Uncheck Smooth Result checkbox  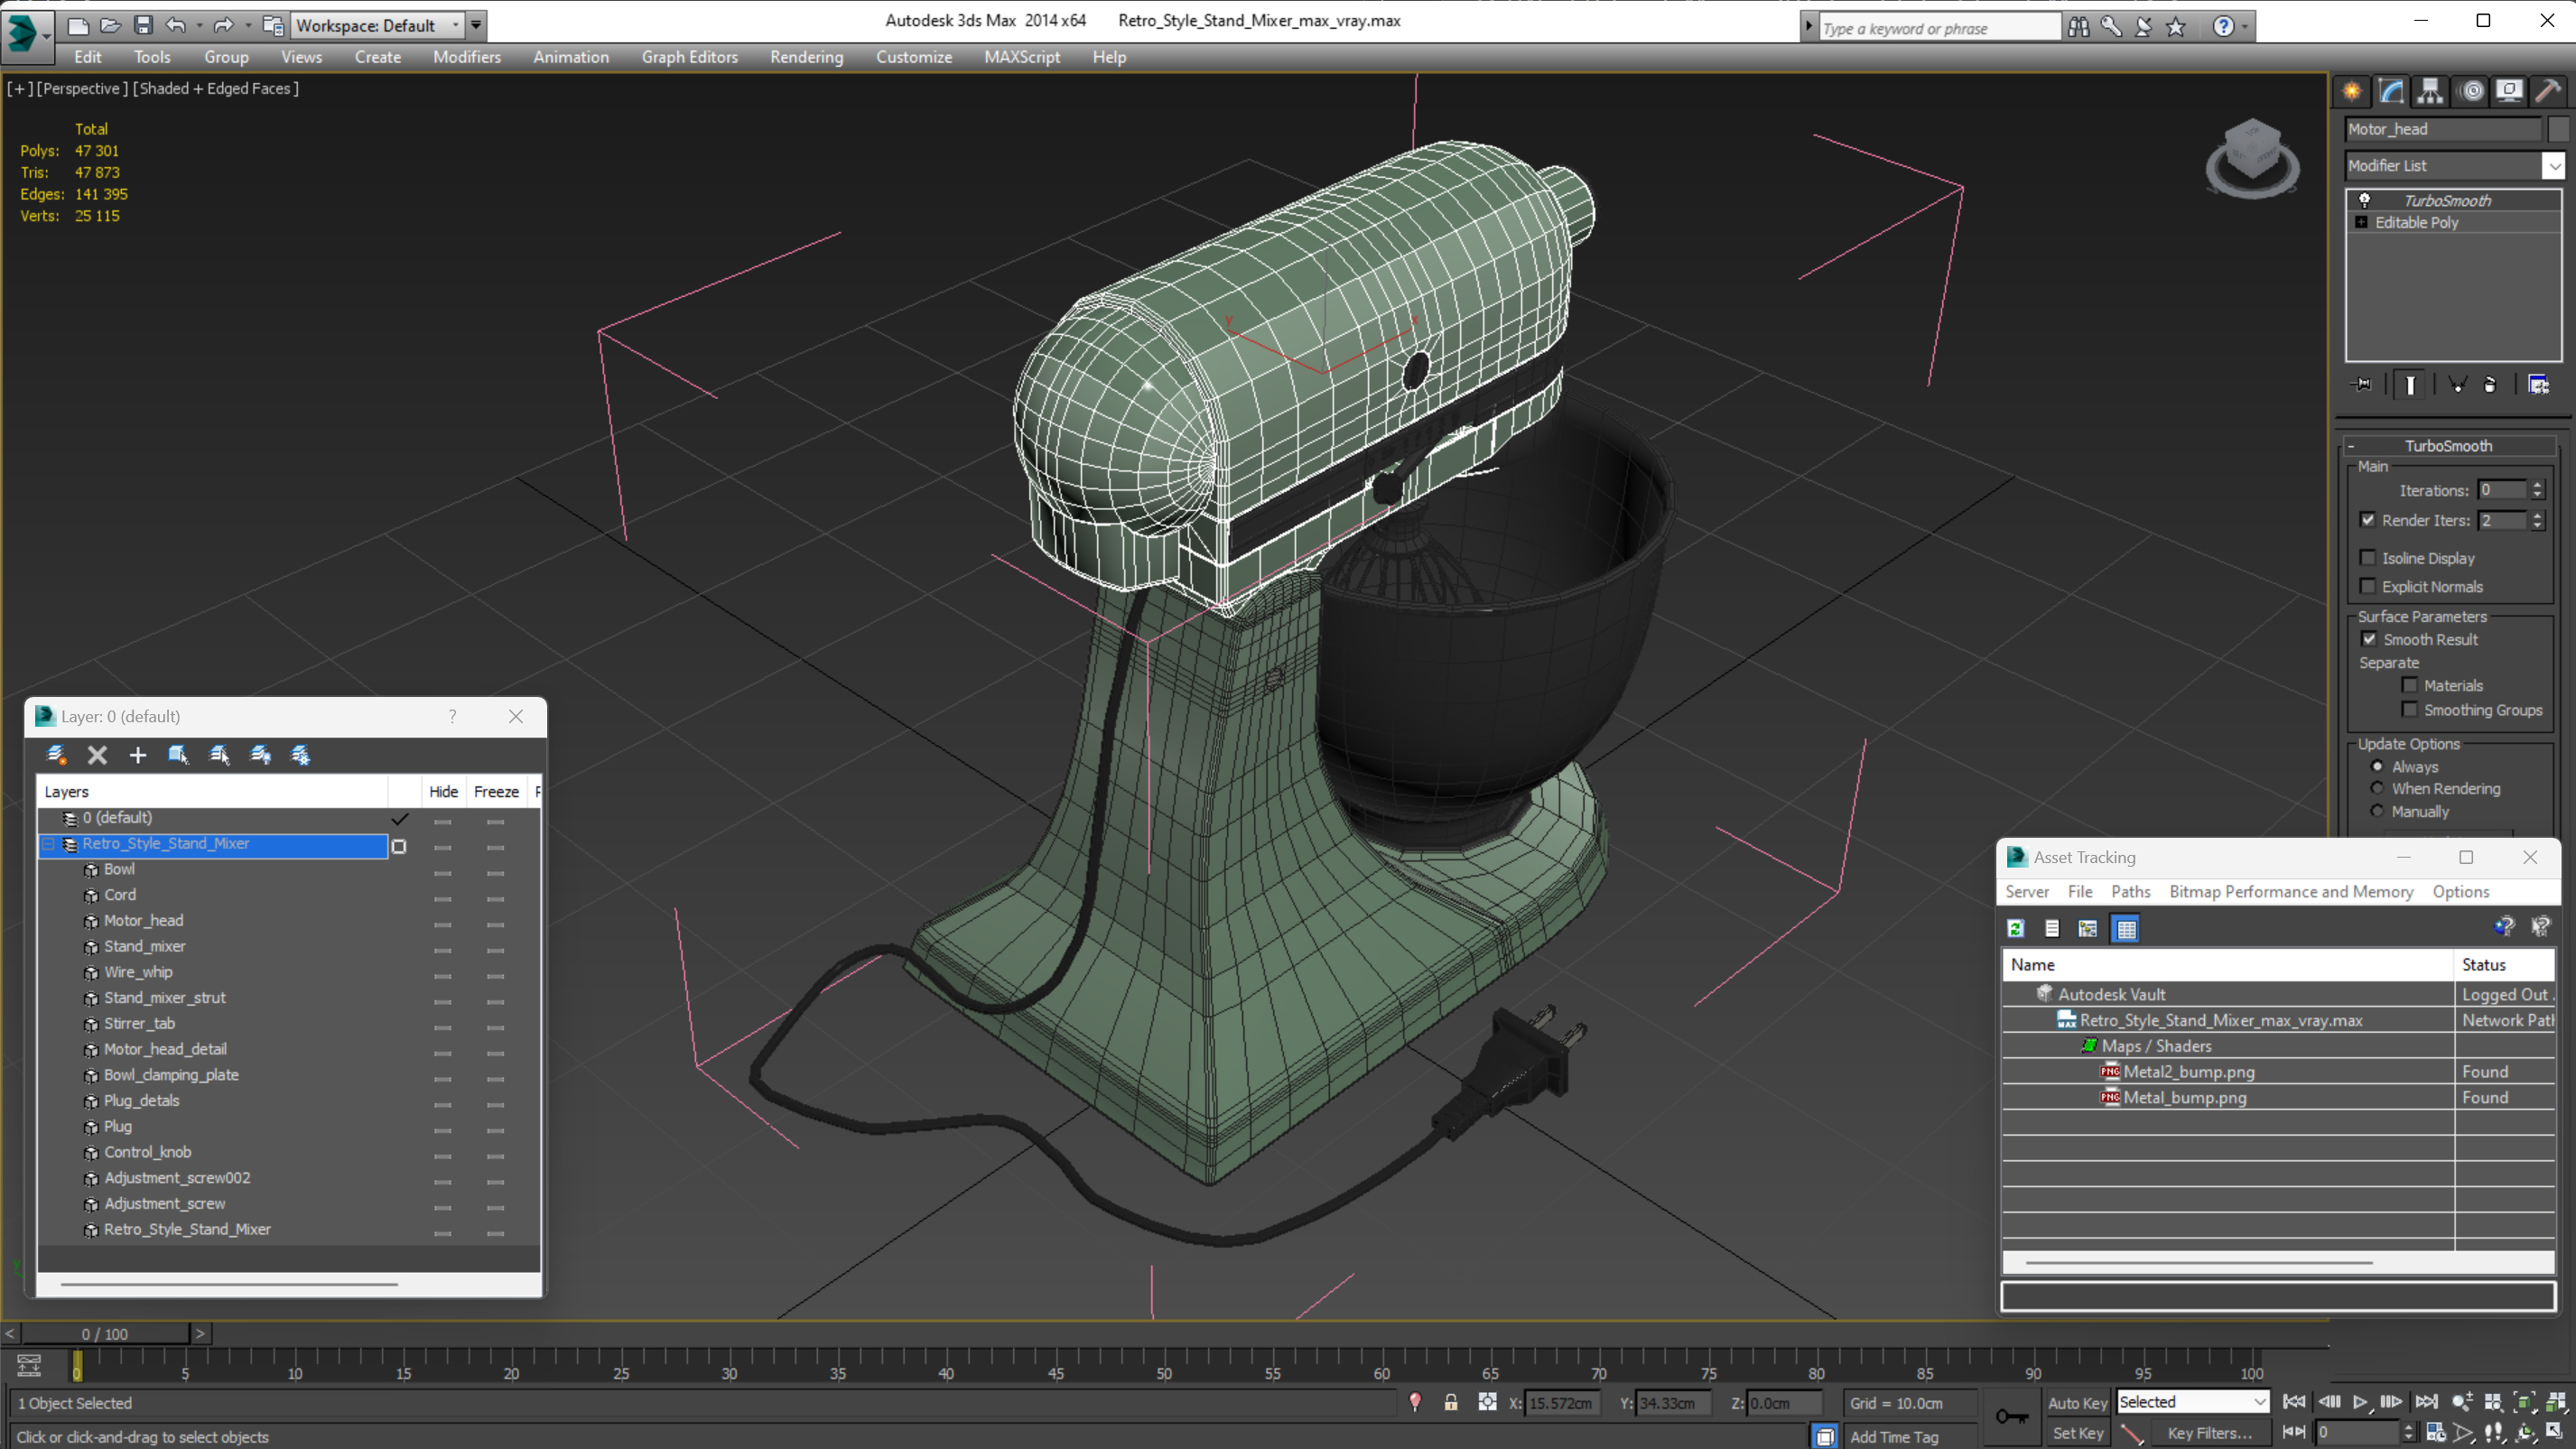[2369, 639]
